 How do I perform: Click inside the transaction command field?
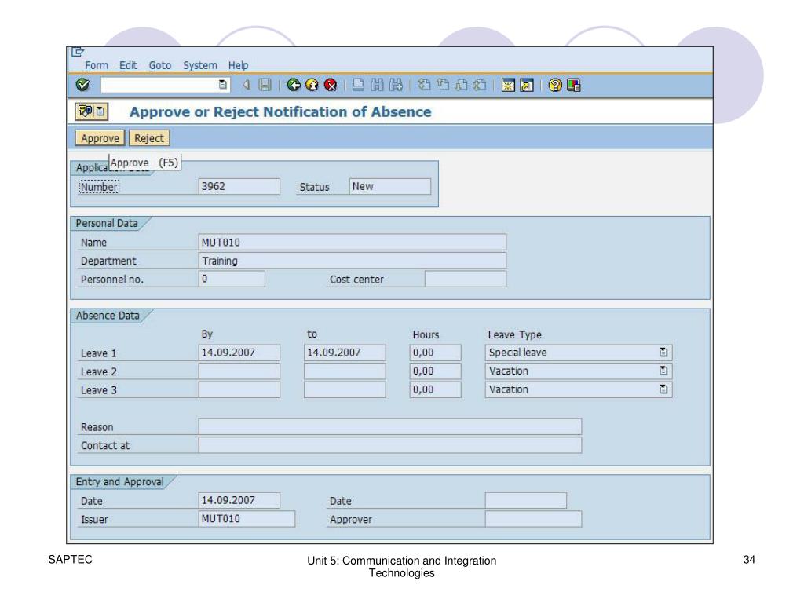160,85
